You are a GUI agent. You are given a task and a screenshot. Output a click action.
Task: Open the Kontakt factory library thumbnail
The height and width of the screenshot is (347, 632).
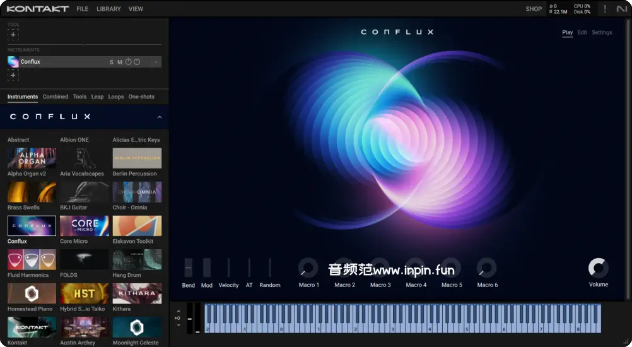(32, 327)
